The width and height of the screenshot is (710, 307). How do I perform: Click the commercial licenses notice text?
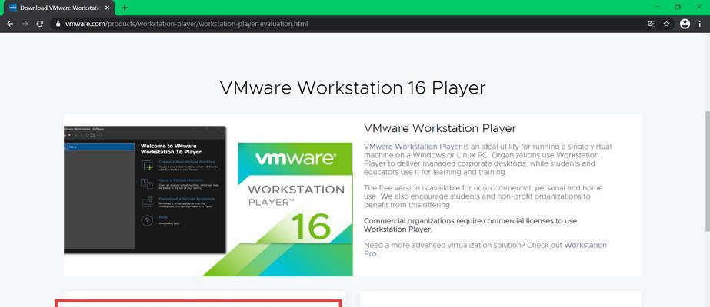click(470, 225)
